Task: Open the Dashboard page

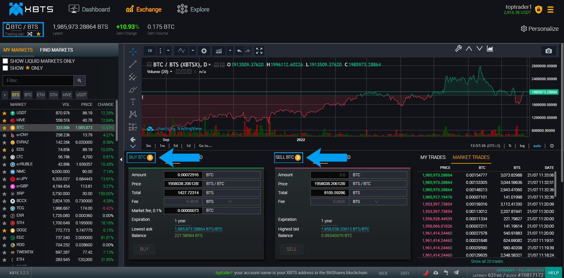Action: (89, 9)
